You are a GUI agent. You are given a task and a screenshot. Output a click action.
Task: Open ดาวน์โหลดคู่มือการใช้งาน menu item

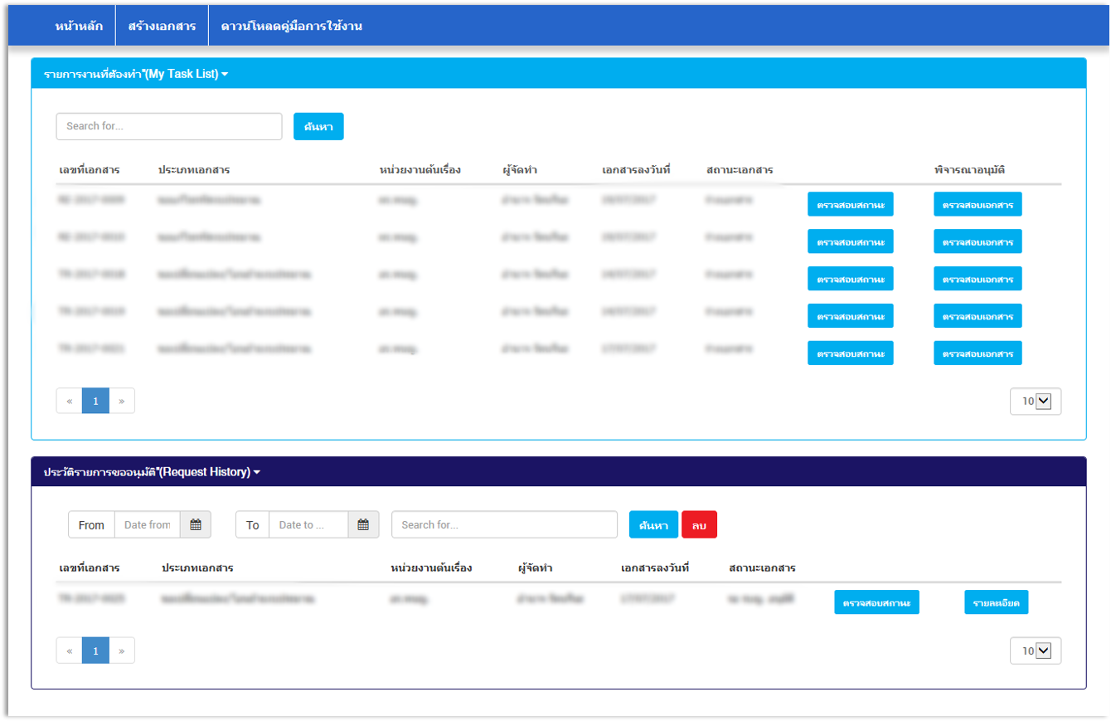tap(291, 26)
